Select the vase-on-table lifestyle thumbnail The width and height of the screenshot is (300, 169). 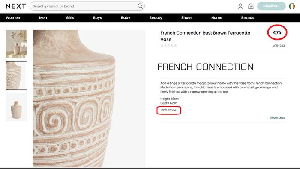16,44
